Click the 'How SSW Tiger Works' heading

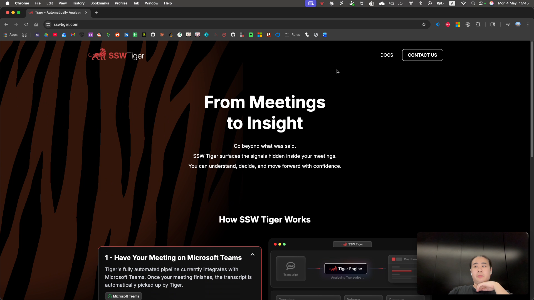265,219
